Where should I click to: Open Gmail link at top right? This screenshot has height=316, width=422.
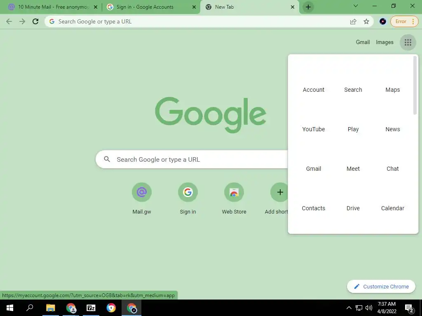(363, 42)
